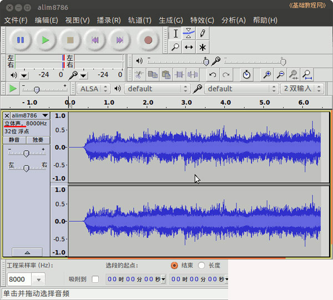Click the track pan 左/右 slider knob
The height and width of the screenshot is (300, 333).
point(26,169)
